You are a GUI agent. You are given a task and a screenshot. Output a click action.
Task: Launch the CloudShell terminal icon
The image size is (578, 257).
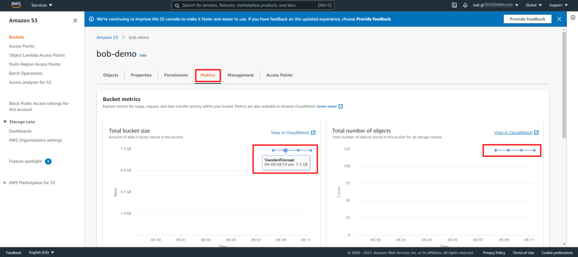(x=454, y=5)
